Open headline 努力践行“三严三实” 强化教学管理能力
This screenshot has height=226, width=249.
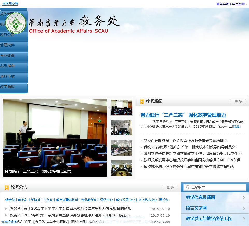[183, 115]
